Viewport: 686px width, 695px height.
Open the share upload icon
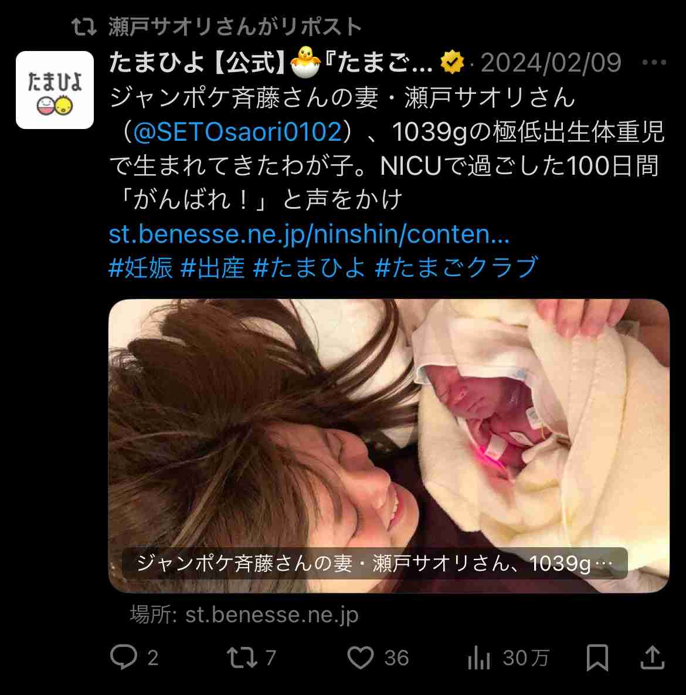click(653, 657)
